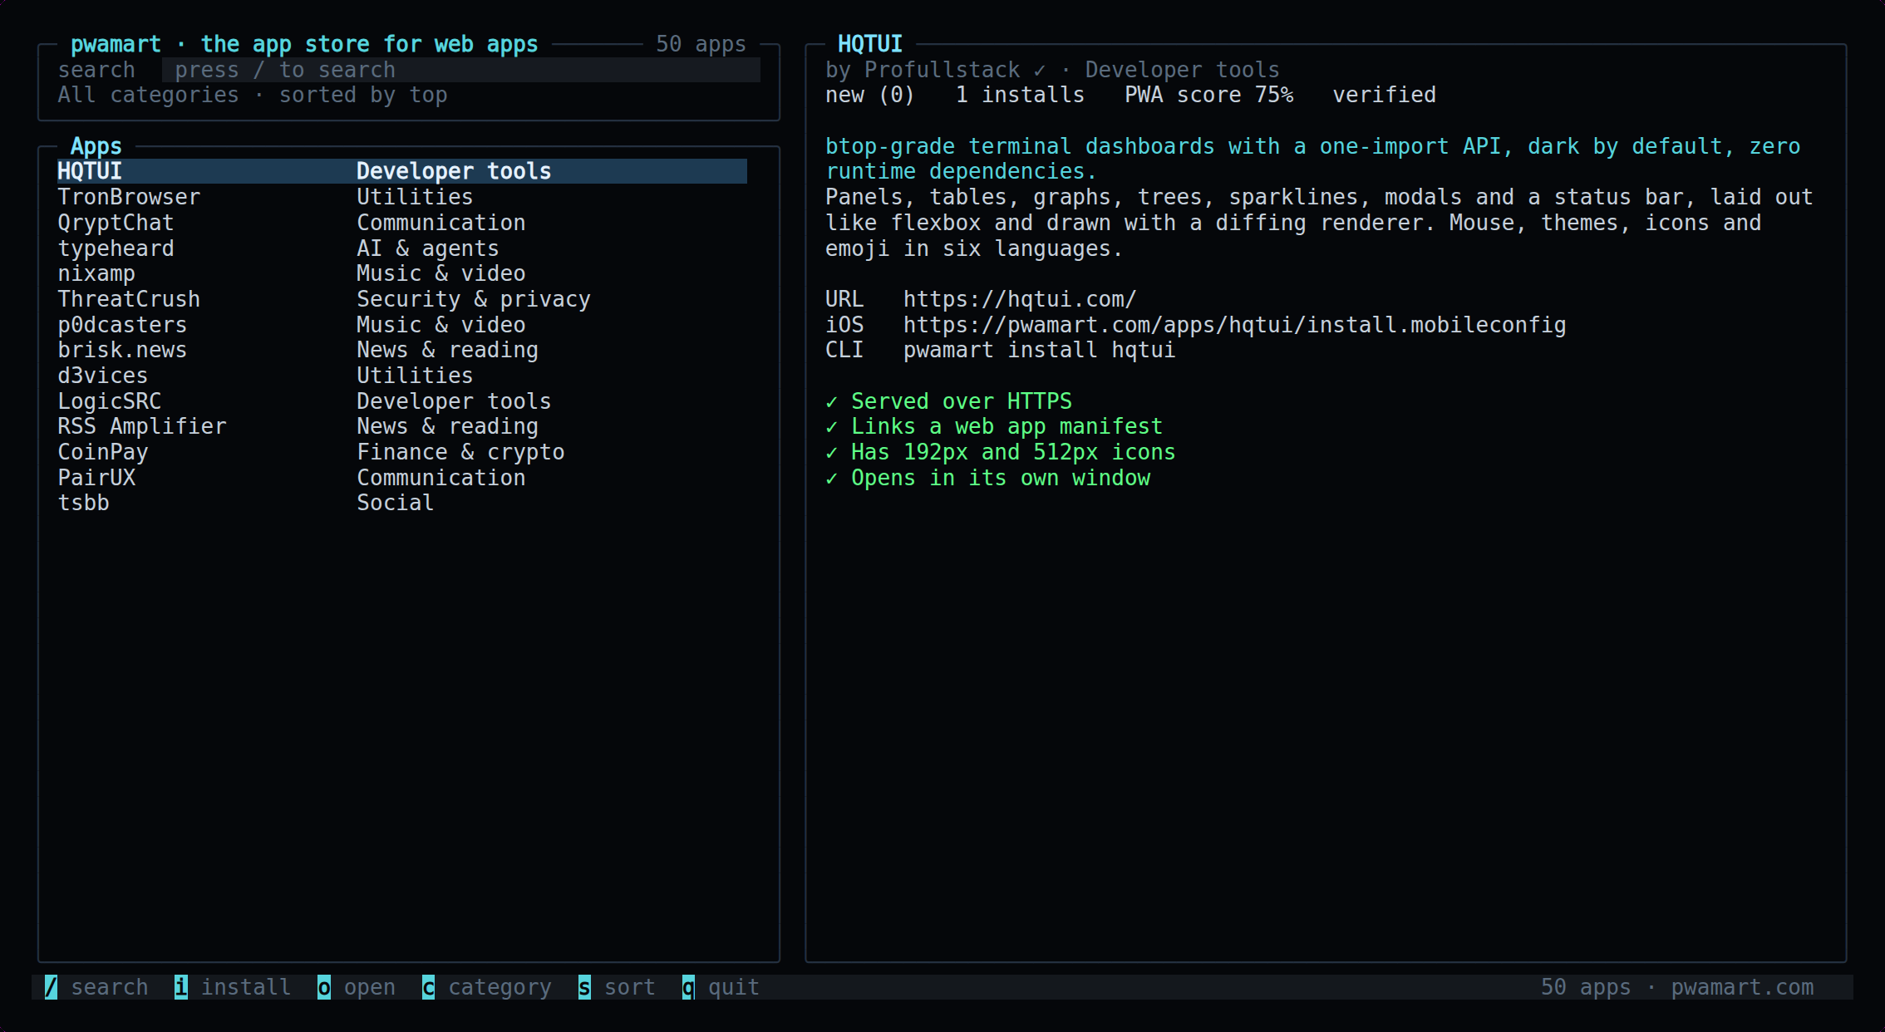
Task: Click the '1 installs' stat
Action: pos(1020,95)
